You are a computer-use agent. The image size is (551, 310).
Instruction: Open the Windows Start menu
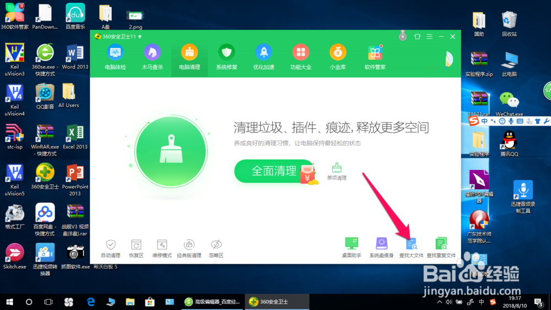(9, 302)
